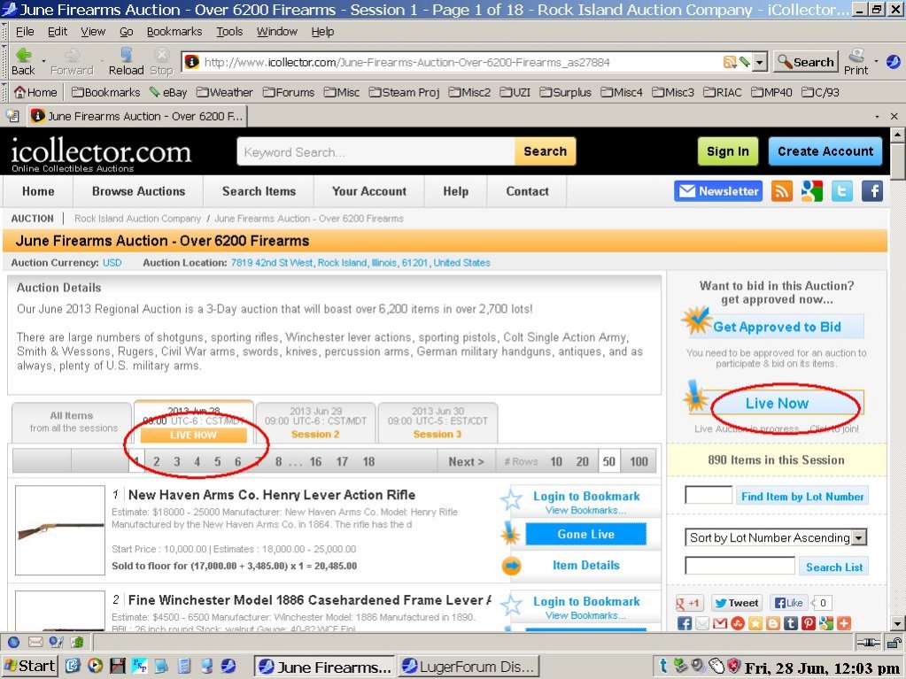Click the green tag icon in address bar
The image size is (906, 679).
(x=744, y=62)
